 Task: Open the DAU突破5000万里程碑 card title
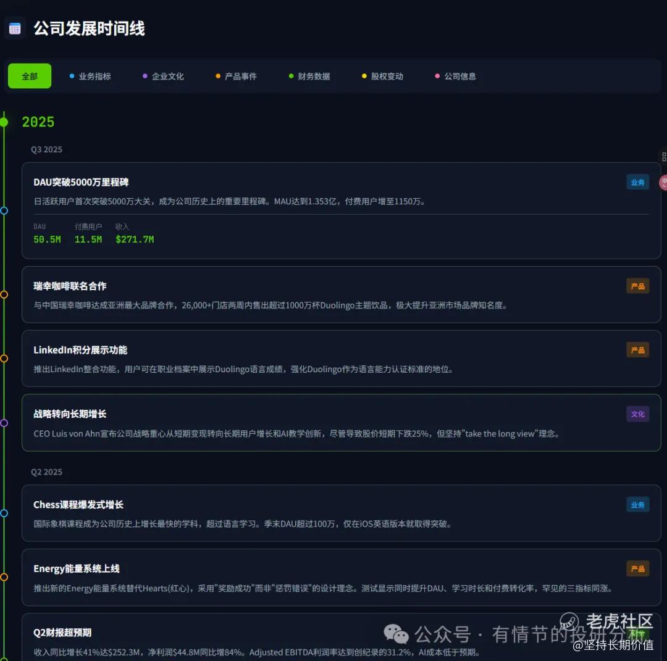(x=81, y=182)
